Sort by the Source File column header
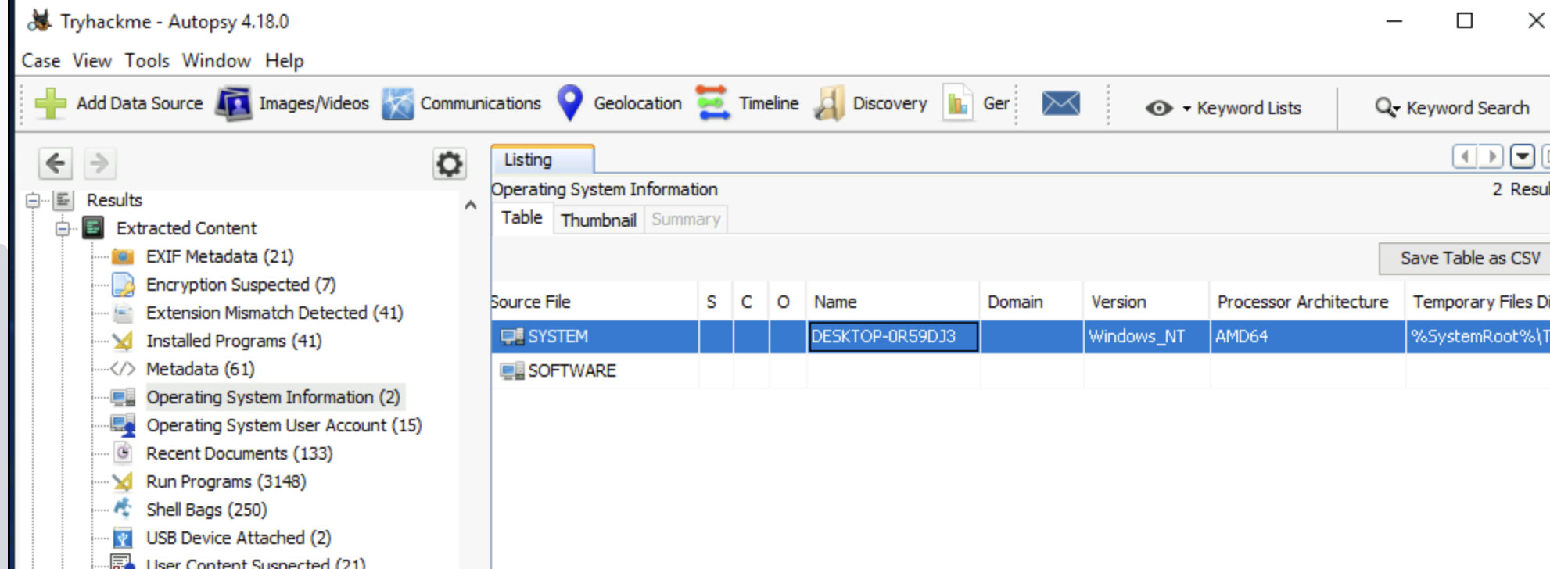 click(594, 302)
